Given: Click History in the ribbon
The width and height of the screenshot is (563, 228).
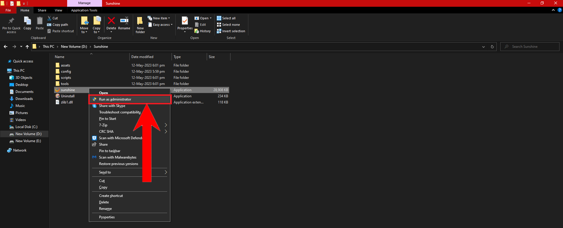Looking at the screenshot, I should [x=203, y=31].
